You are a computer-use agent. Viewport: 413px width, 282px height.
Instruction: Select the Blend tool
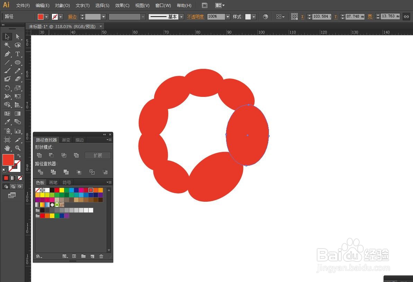point(18,122)
